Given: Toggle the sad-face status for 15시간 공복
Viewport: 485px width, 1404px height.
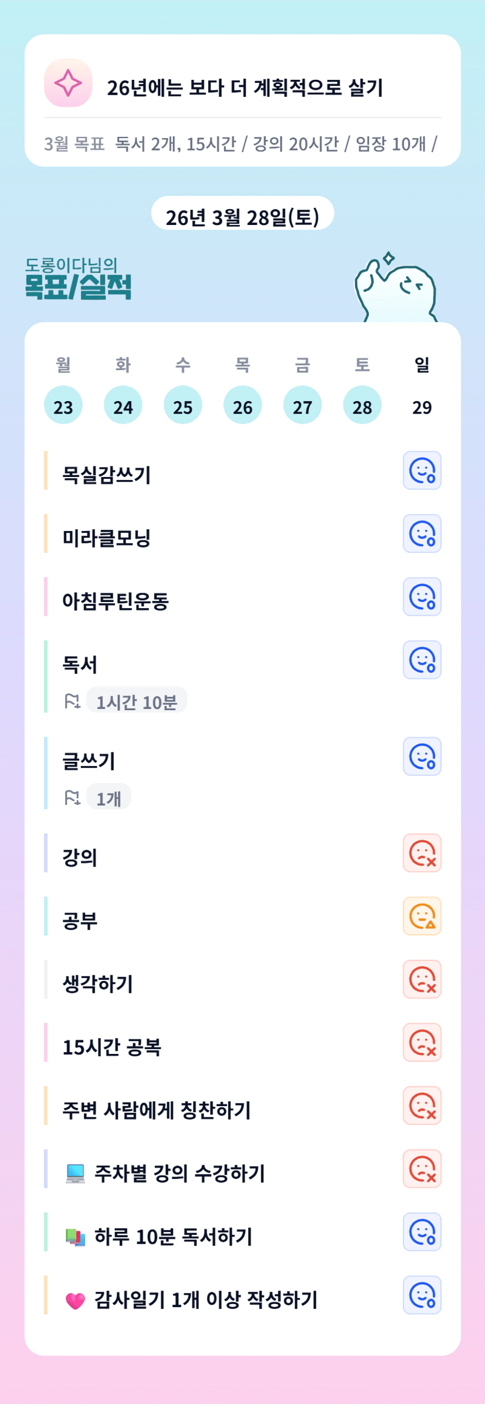Looking at the screenshot, I should [x=422, y=1043].
